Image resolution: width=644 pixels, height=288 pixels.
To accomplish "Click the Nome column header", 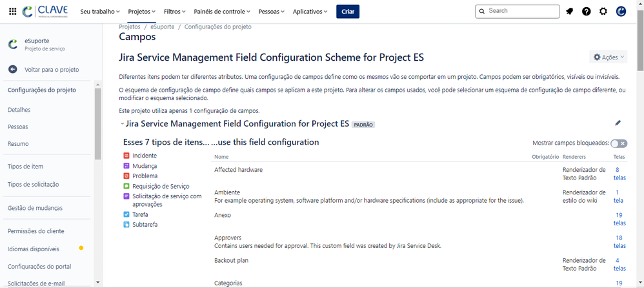I will click(221, 157).
